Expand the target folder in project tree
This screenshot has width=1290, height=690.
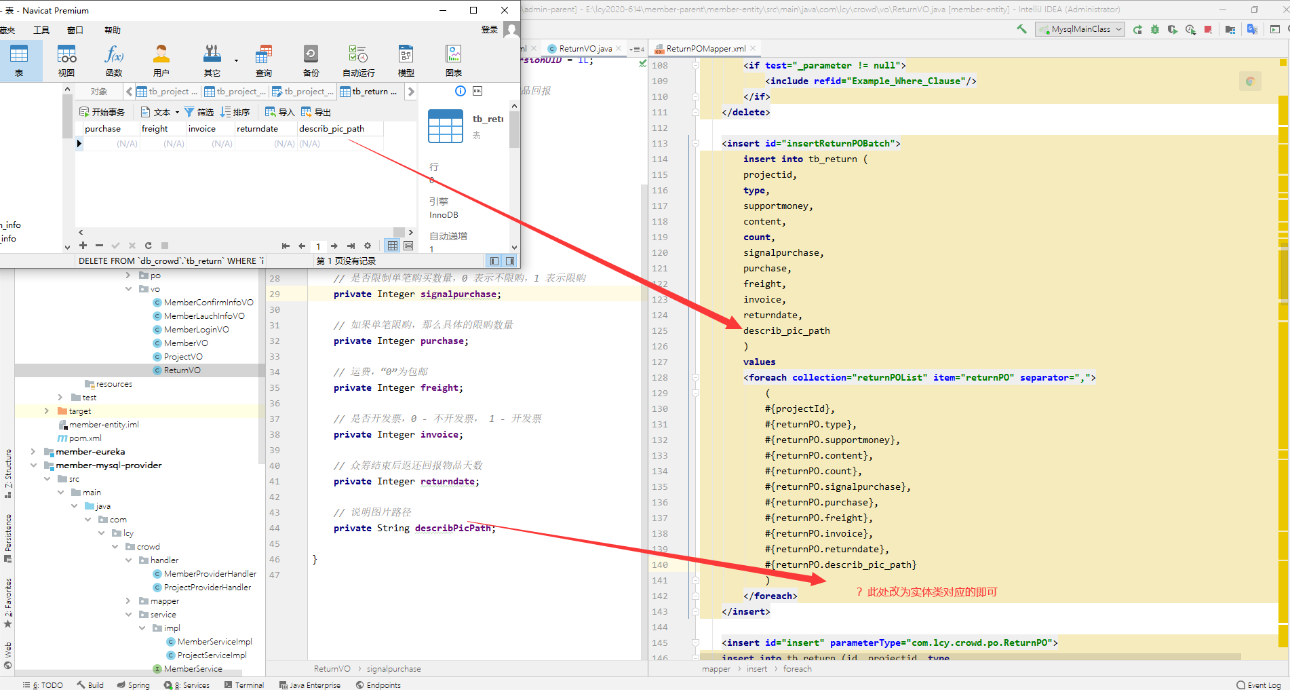[47, 411]
